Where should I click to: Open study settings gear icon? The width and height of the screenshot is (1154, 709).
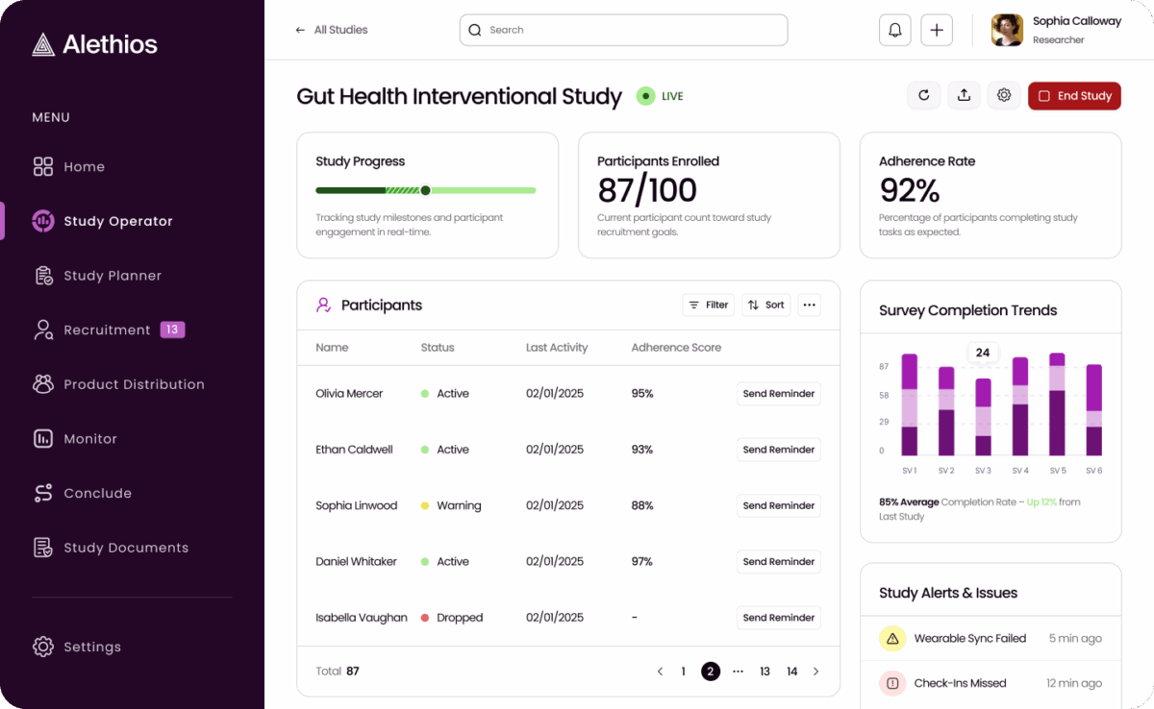point(1004,95)
